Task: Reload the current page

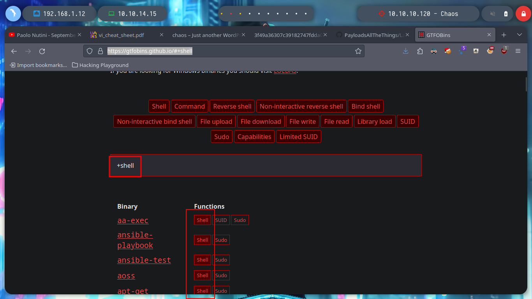Action: 42,51
